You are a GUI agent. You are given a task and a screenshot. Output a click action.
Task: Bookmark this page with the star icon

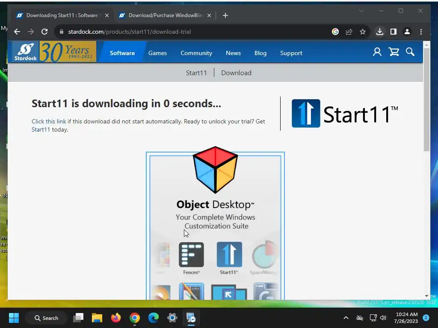tap(363, 32)
